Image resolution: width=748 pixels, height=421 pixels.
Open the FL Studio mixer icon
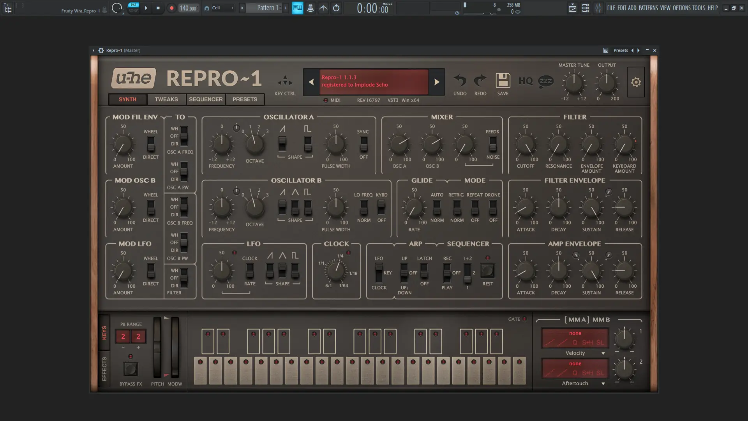(x=598, y=8)
